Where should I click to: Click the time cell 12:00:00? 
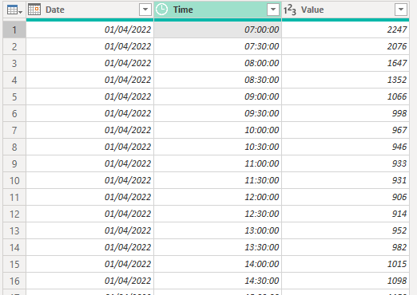click(x=217, y=197)
